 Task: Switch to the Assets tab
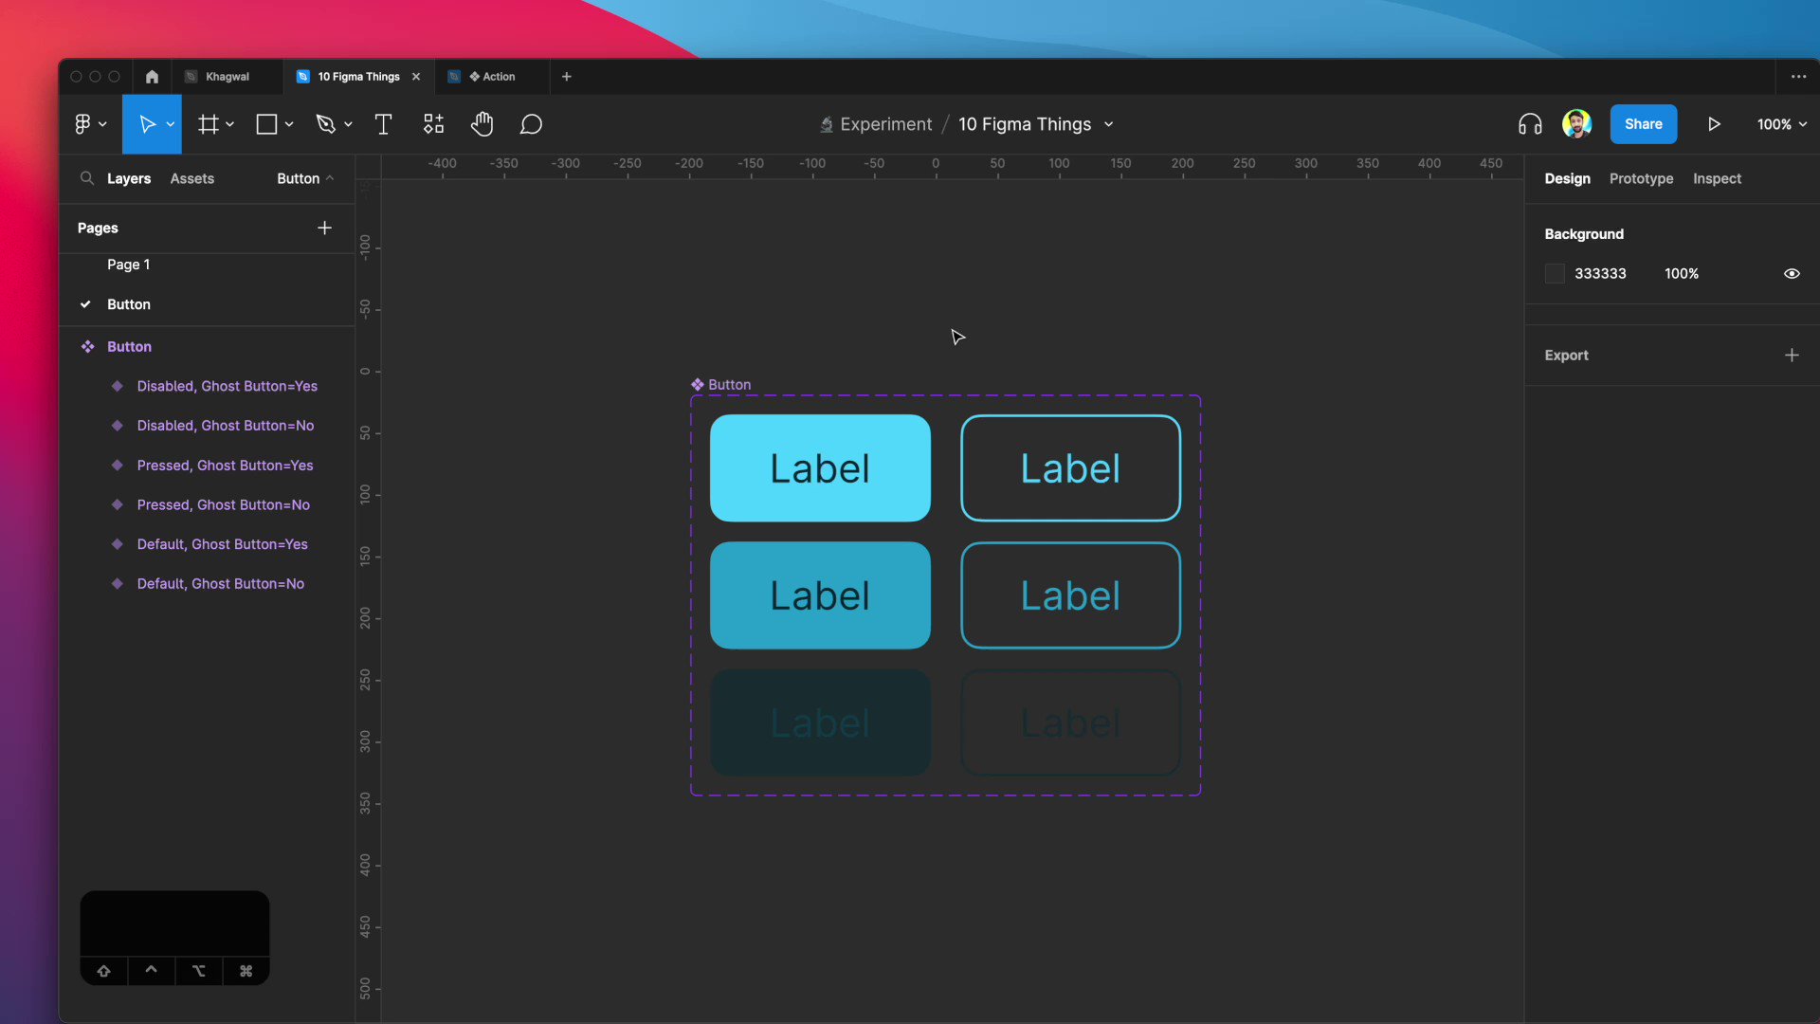(x=191, y=178)
